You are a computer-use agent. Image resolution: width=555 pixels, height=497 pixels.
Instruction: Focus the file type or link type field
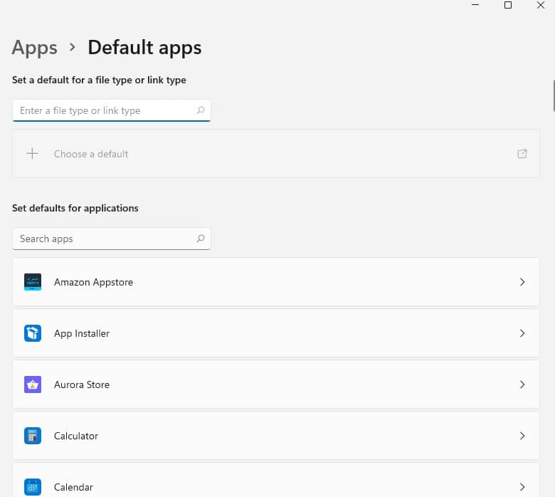coord(112,110)
